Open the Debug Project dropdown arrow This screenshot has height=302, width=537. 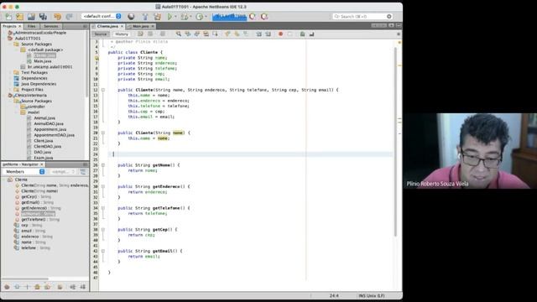point(190,17)
